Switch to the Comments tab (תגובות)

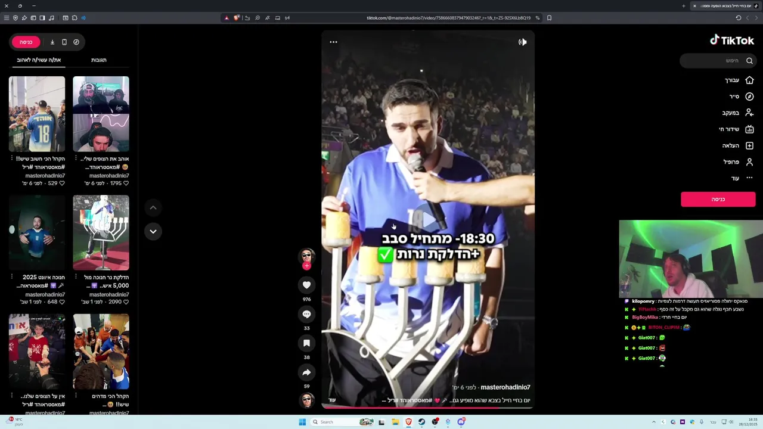98,60
